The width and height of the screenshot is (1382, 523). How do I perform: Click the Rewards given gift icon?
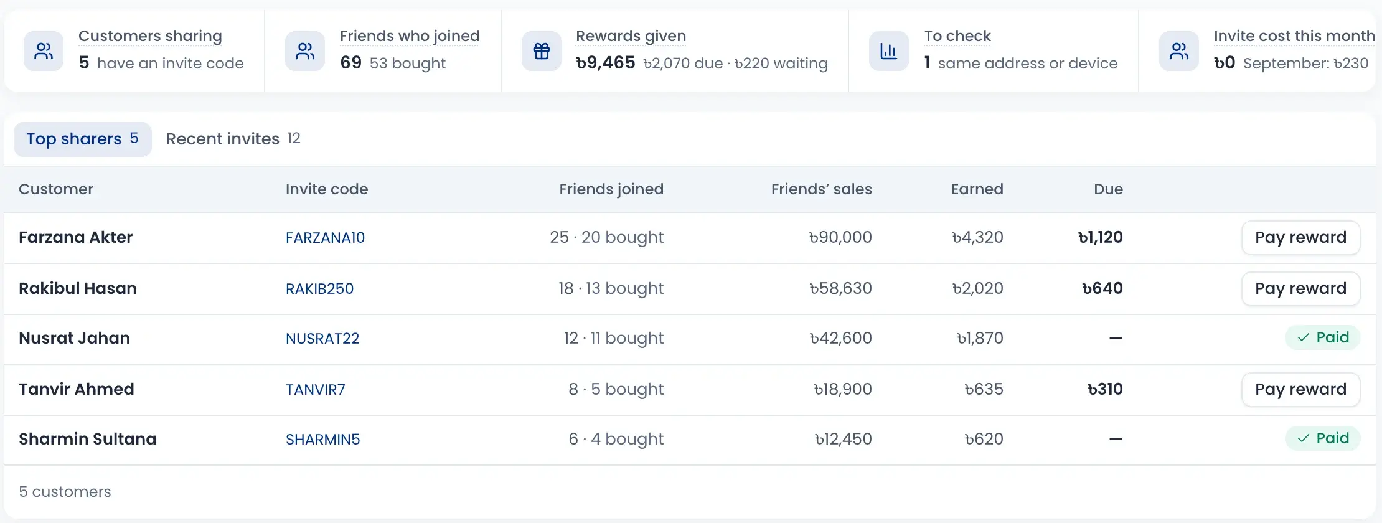(542, 51)
